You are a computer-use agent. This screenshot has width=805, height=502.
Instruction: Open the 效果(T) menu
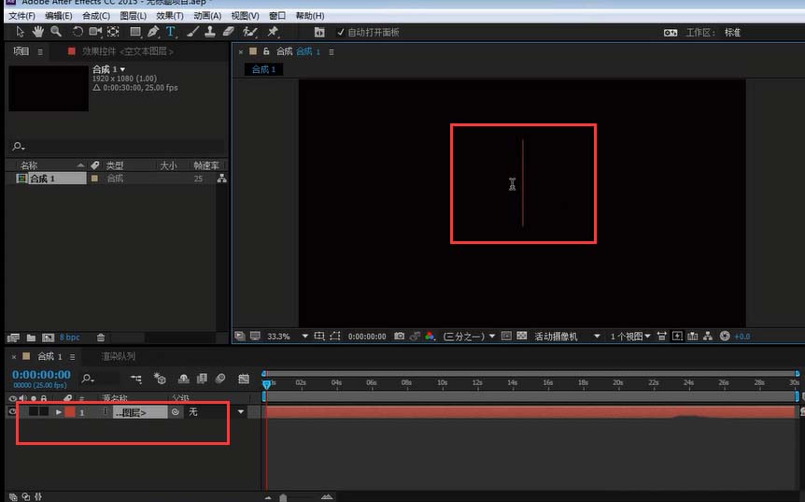coord(169,16)
